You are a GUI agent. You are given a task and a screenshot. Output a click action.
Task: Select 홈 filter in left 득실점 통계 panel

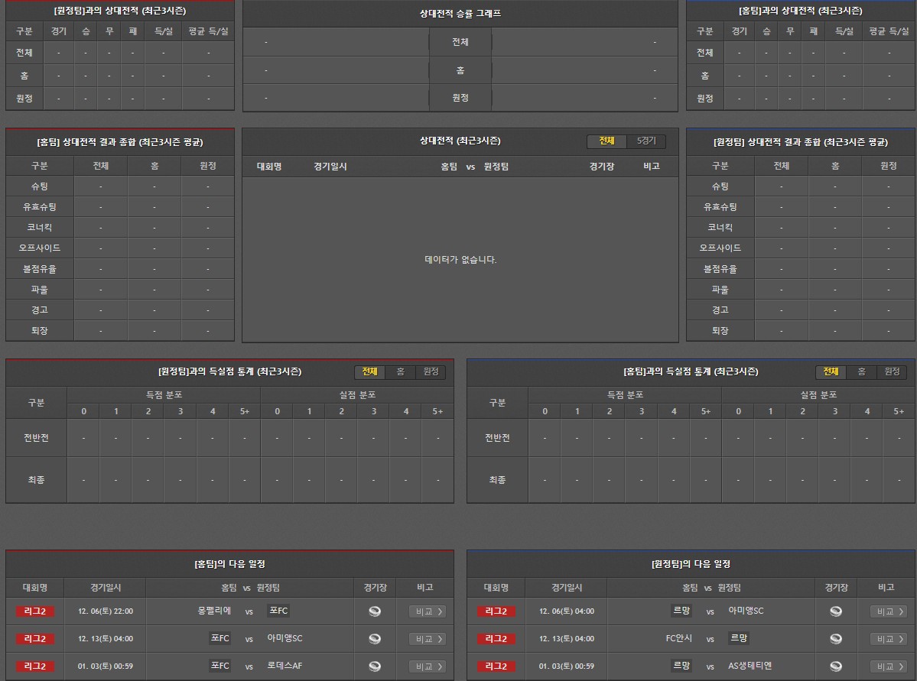pos(400,372)
